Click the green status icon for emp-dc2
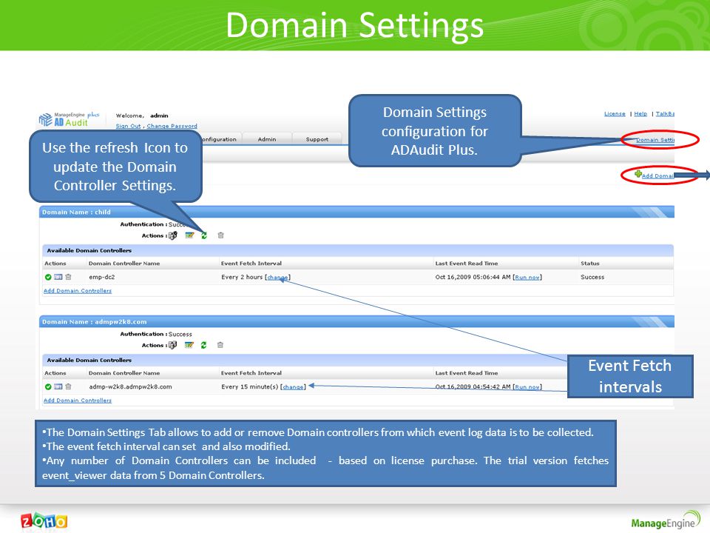This screenshot has height=533, width=710. pyautogui.click(x=48, y=277)
